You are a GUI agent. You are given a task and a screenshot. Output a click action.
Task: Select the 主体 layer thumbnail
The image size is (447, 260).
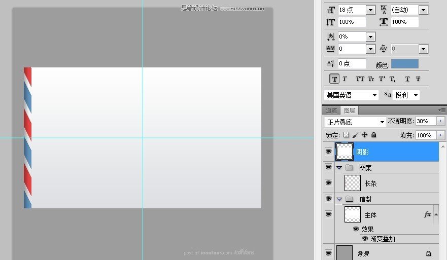pyautogui.click(x=353, y=214)
